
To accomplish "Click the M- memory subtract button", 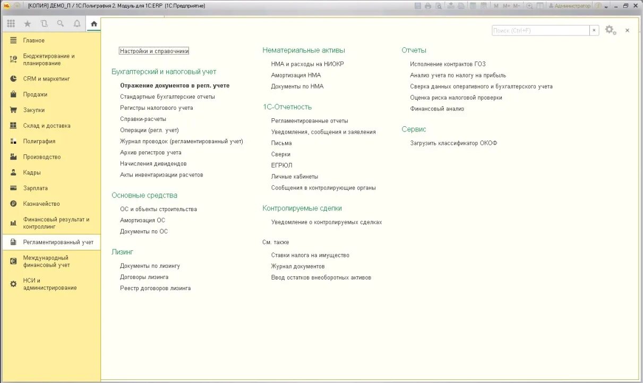I will coord(517,6).
